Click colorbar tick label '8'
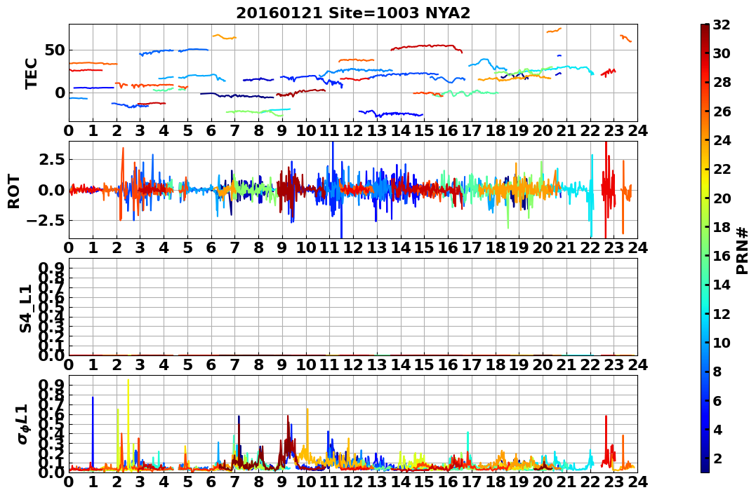The image size is (756, 497). 717,372
